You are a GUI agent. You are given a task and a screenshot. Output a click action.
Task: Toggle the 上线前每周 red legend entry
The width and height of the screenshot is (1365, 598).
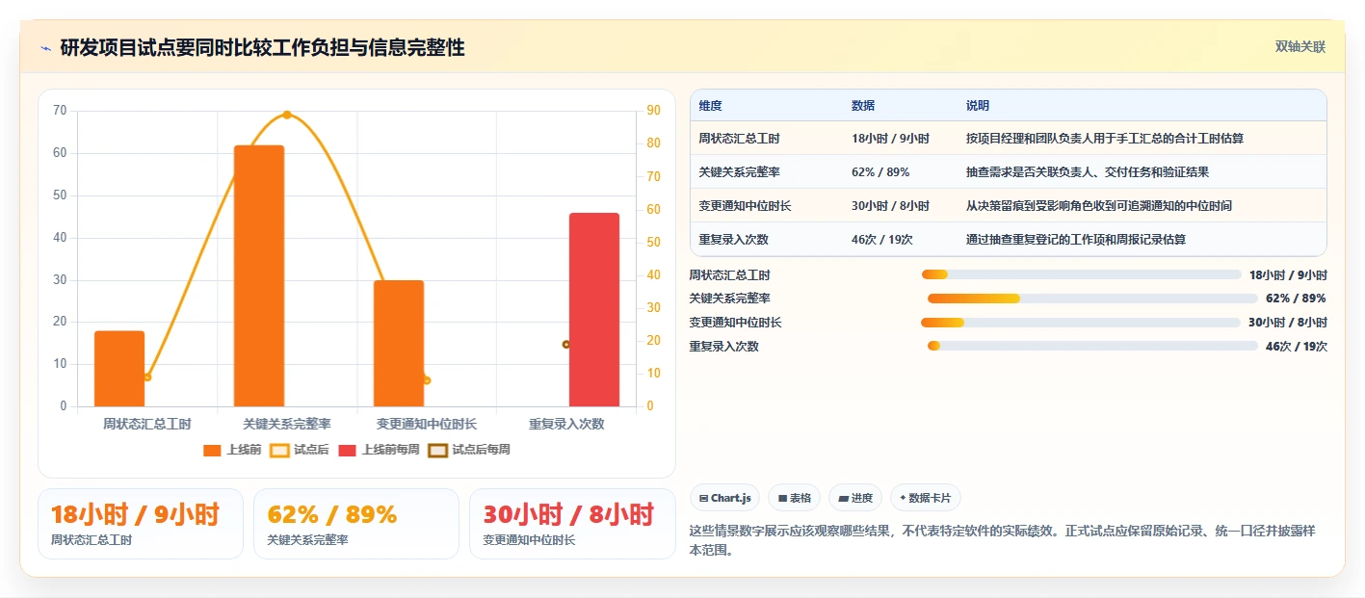[379, 450]
